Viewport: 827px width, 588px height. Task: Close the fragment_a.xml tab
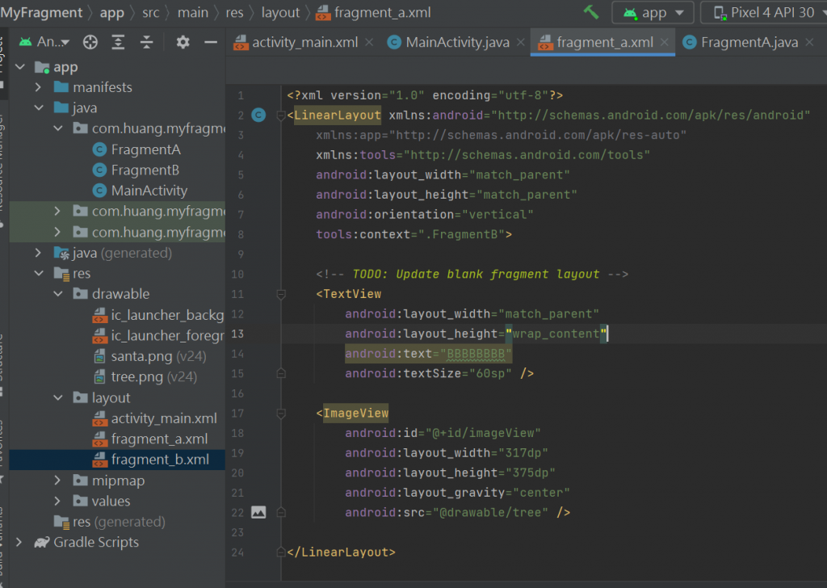coord(665,42)
